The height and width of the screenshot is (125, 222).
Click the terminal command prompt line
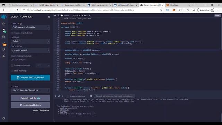pos(137,121)
